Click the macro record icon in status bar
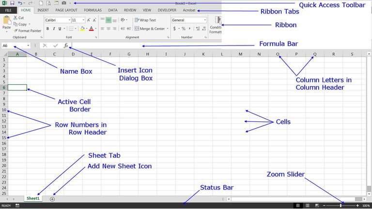This screenshot has height=209, width=372. point(17,206)
